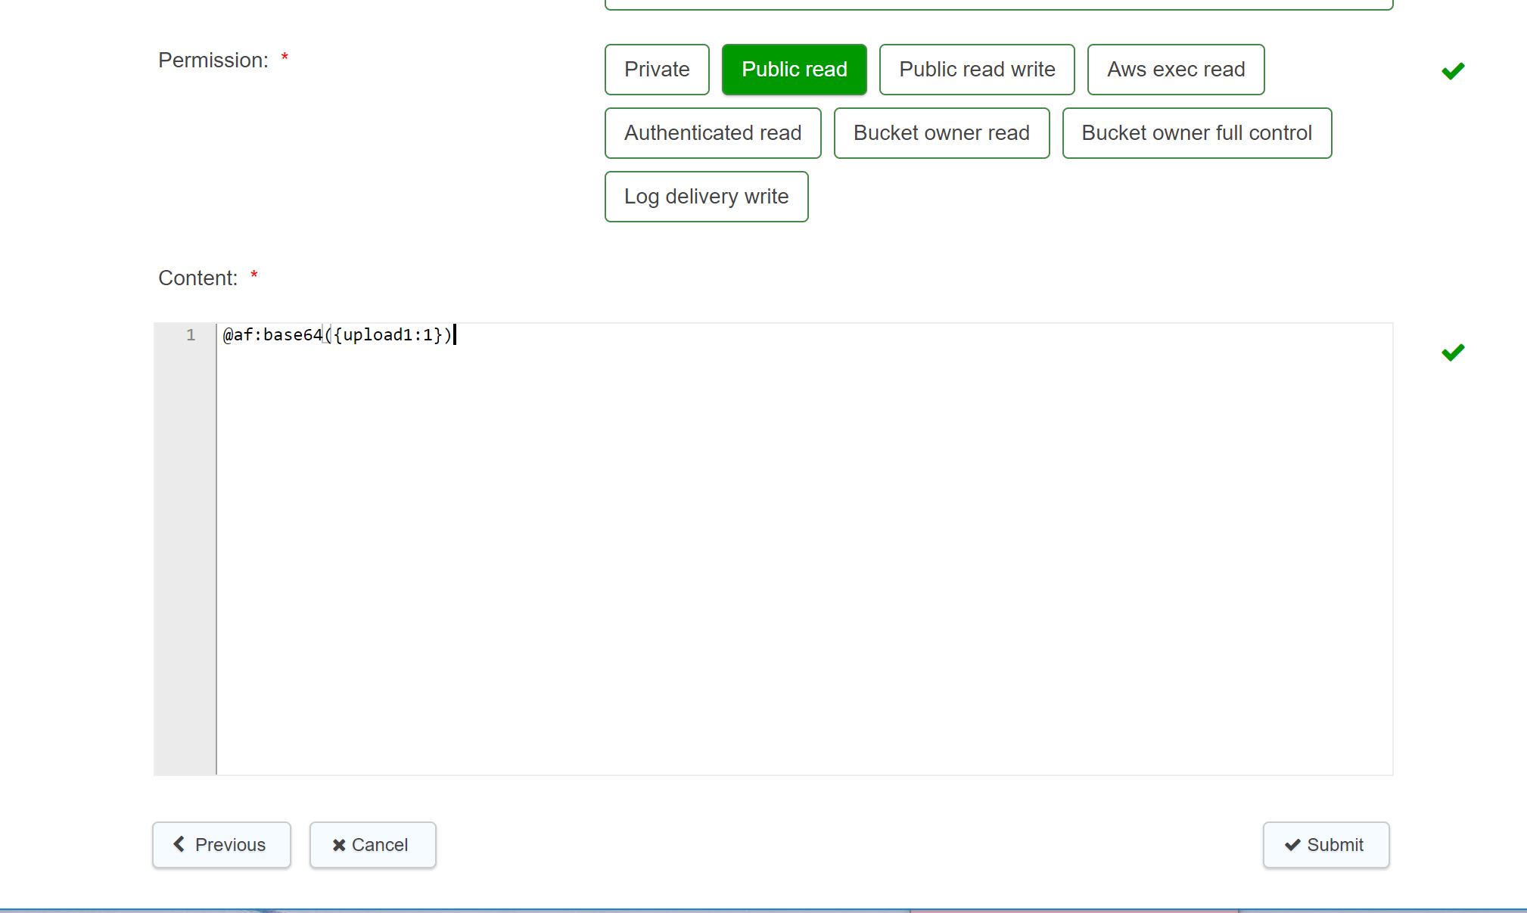Click the Submit button

click(1326, 845)
